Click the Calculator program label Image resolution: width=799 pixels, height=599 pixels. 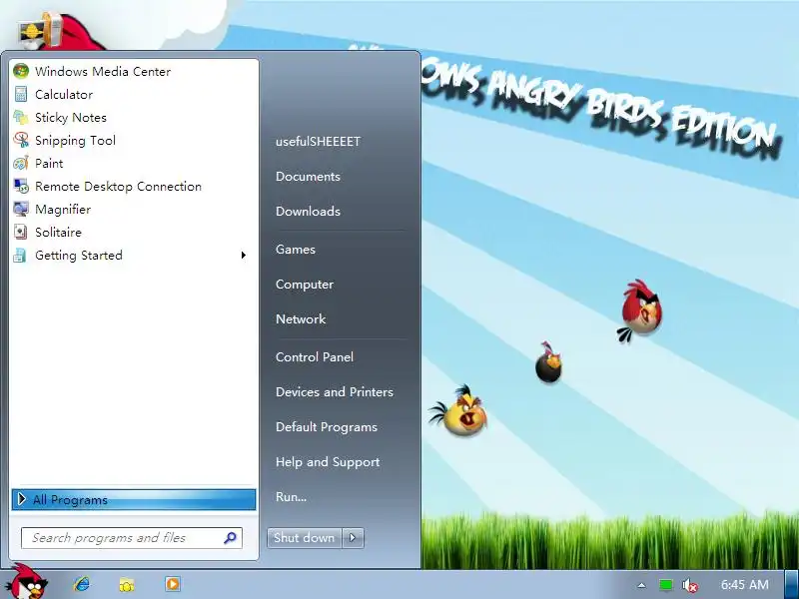click(x=64, y=94)
